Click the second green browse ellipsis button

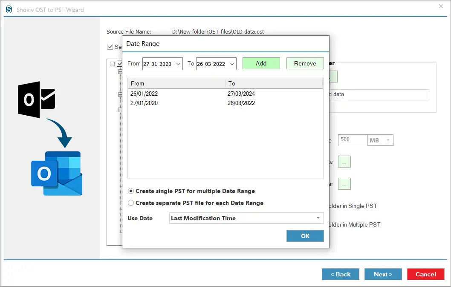click(344, 184)
